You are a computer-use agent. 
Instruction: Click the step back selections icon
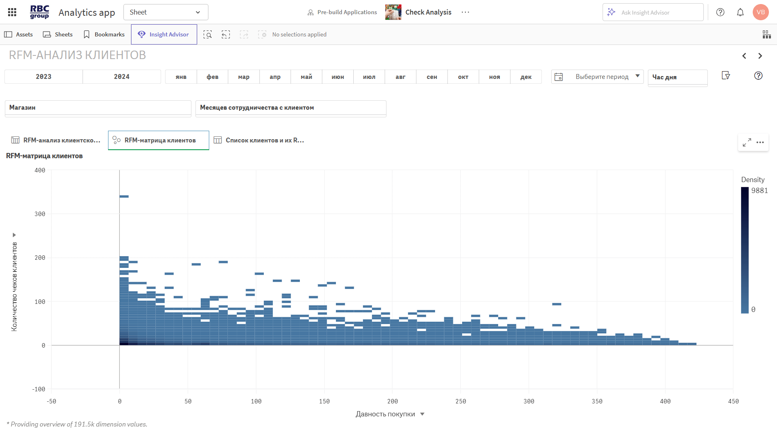pyautogui.click(x=226, y=34)
